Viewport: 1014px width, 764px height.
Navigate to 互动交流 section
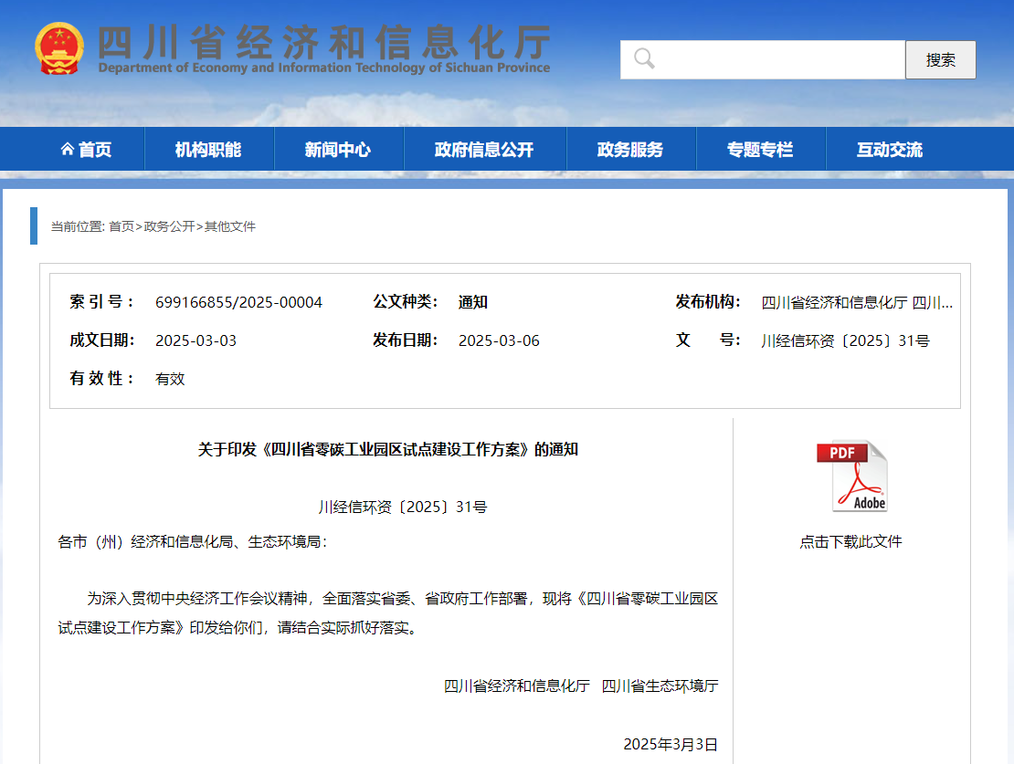[x=889, y=150]
